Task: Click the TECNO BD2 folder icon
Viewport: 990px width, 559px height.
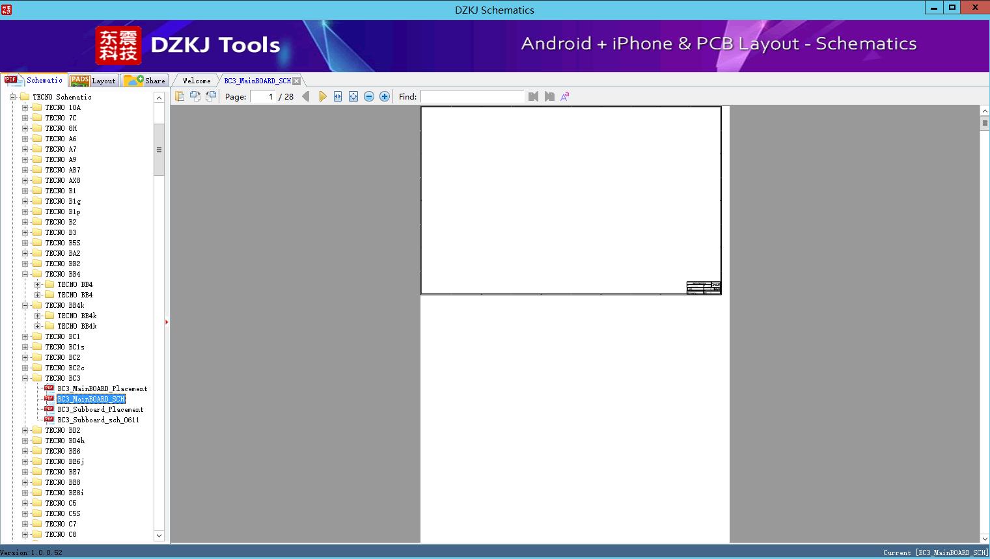Action: (x=37, y=430)
